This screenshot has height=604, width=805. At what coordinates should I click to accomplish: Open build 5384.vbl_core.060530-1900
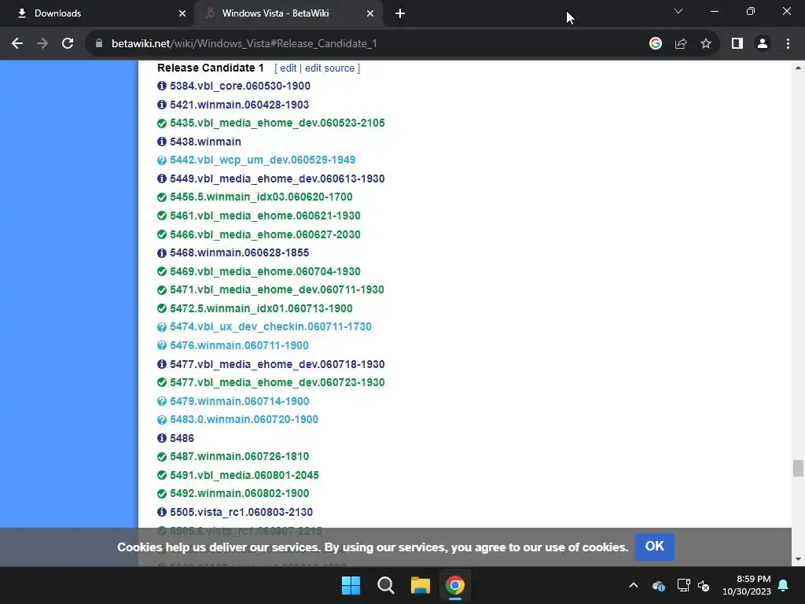(x=240, y=86)
